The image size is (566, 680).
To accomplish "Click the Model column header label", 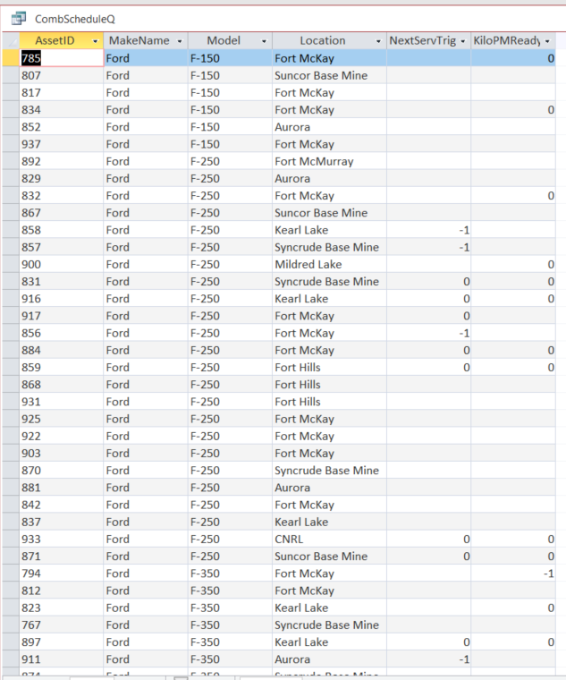I will point(223,41).
